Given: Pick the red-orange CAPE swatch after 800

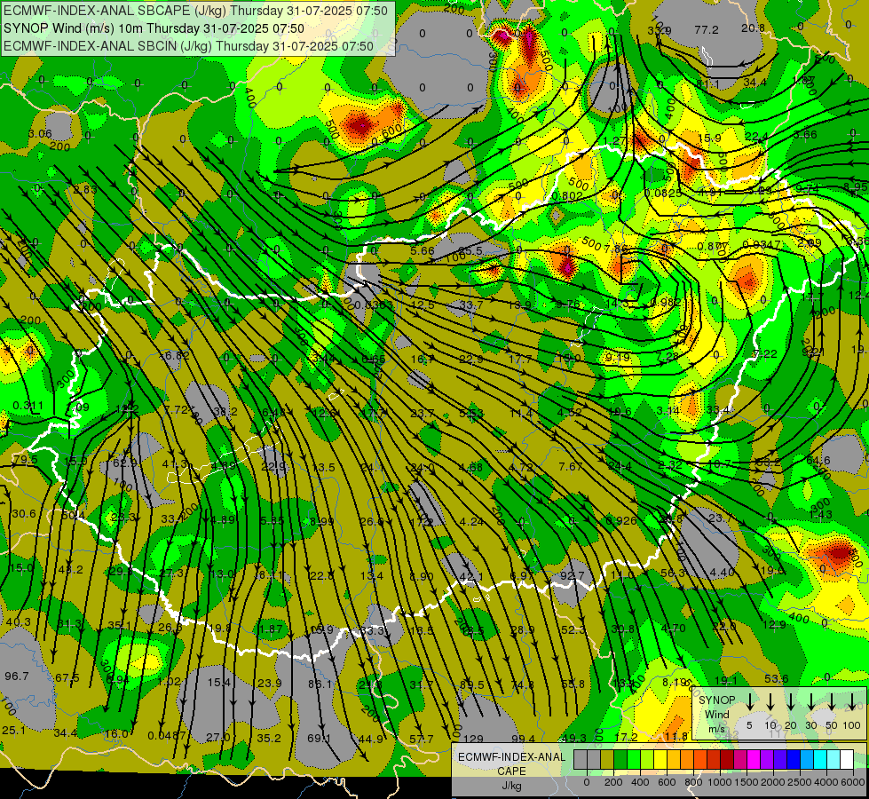Looking at the screenshot, I should tap(700, 759).
